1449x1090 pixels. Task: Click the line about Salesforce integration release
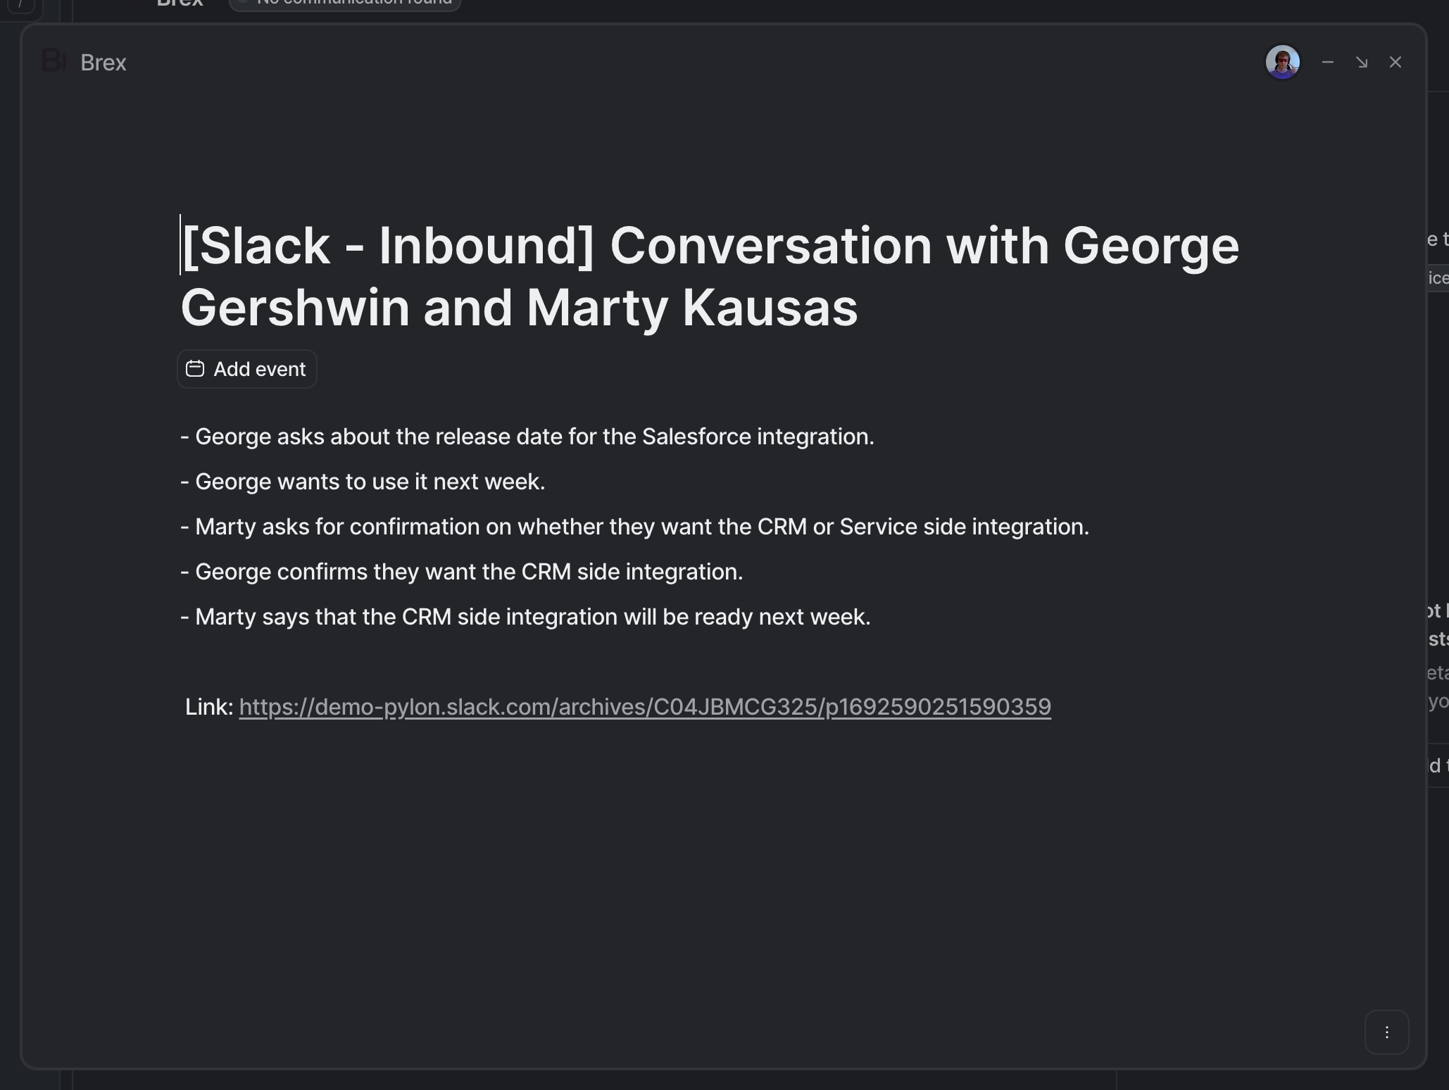point(527,437)
